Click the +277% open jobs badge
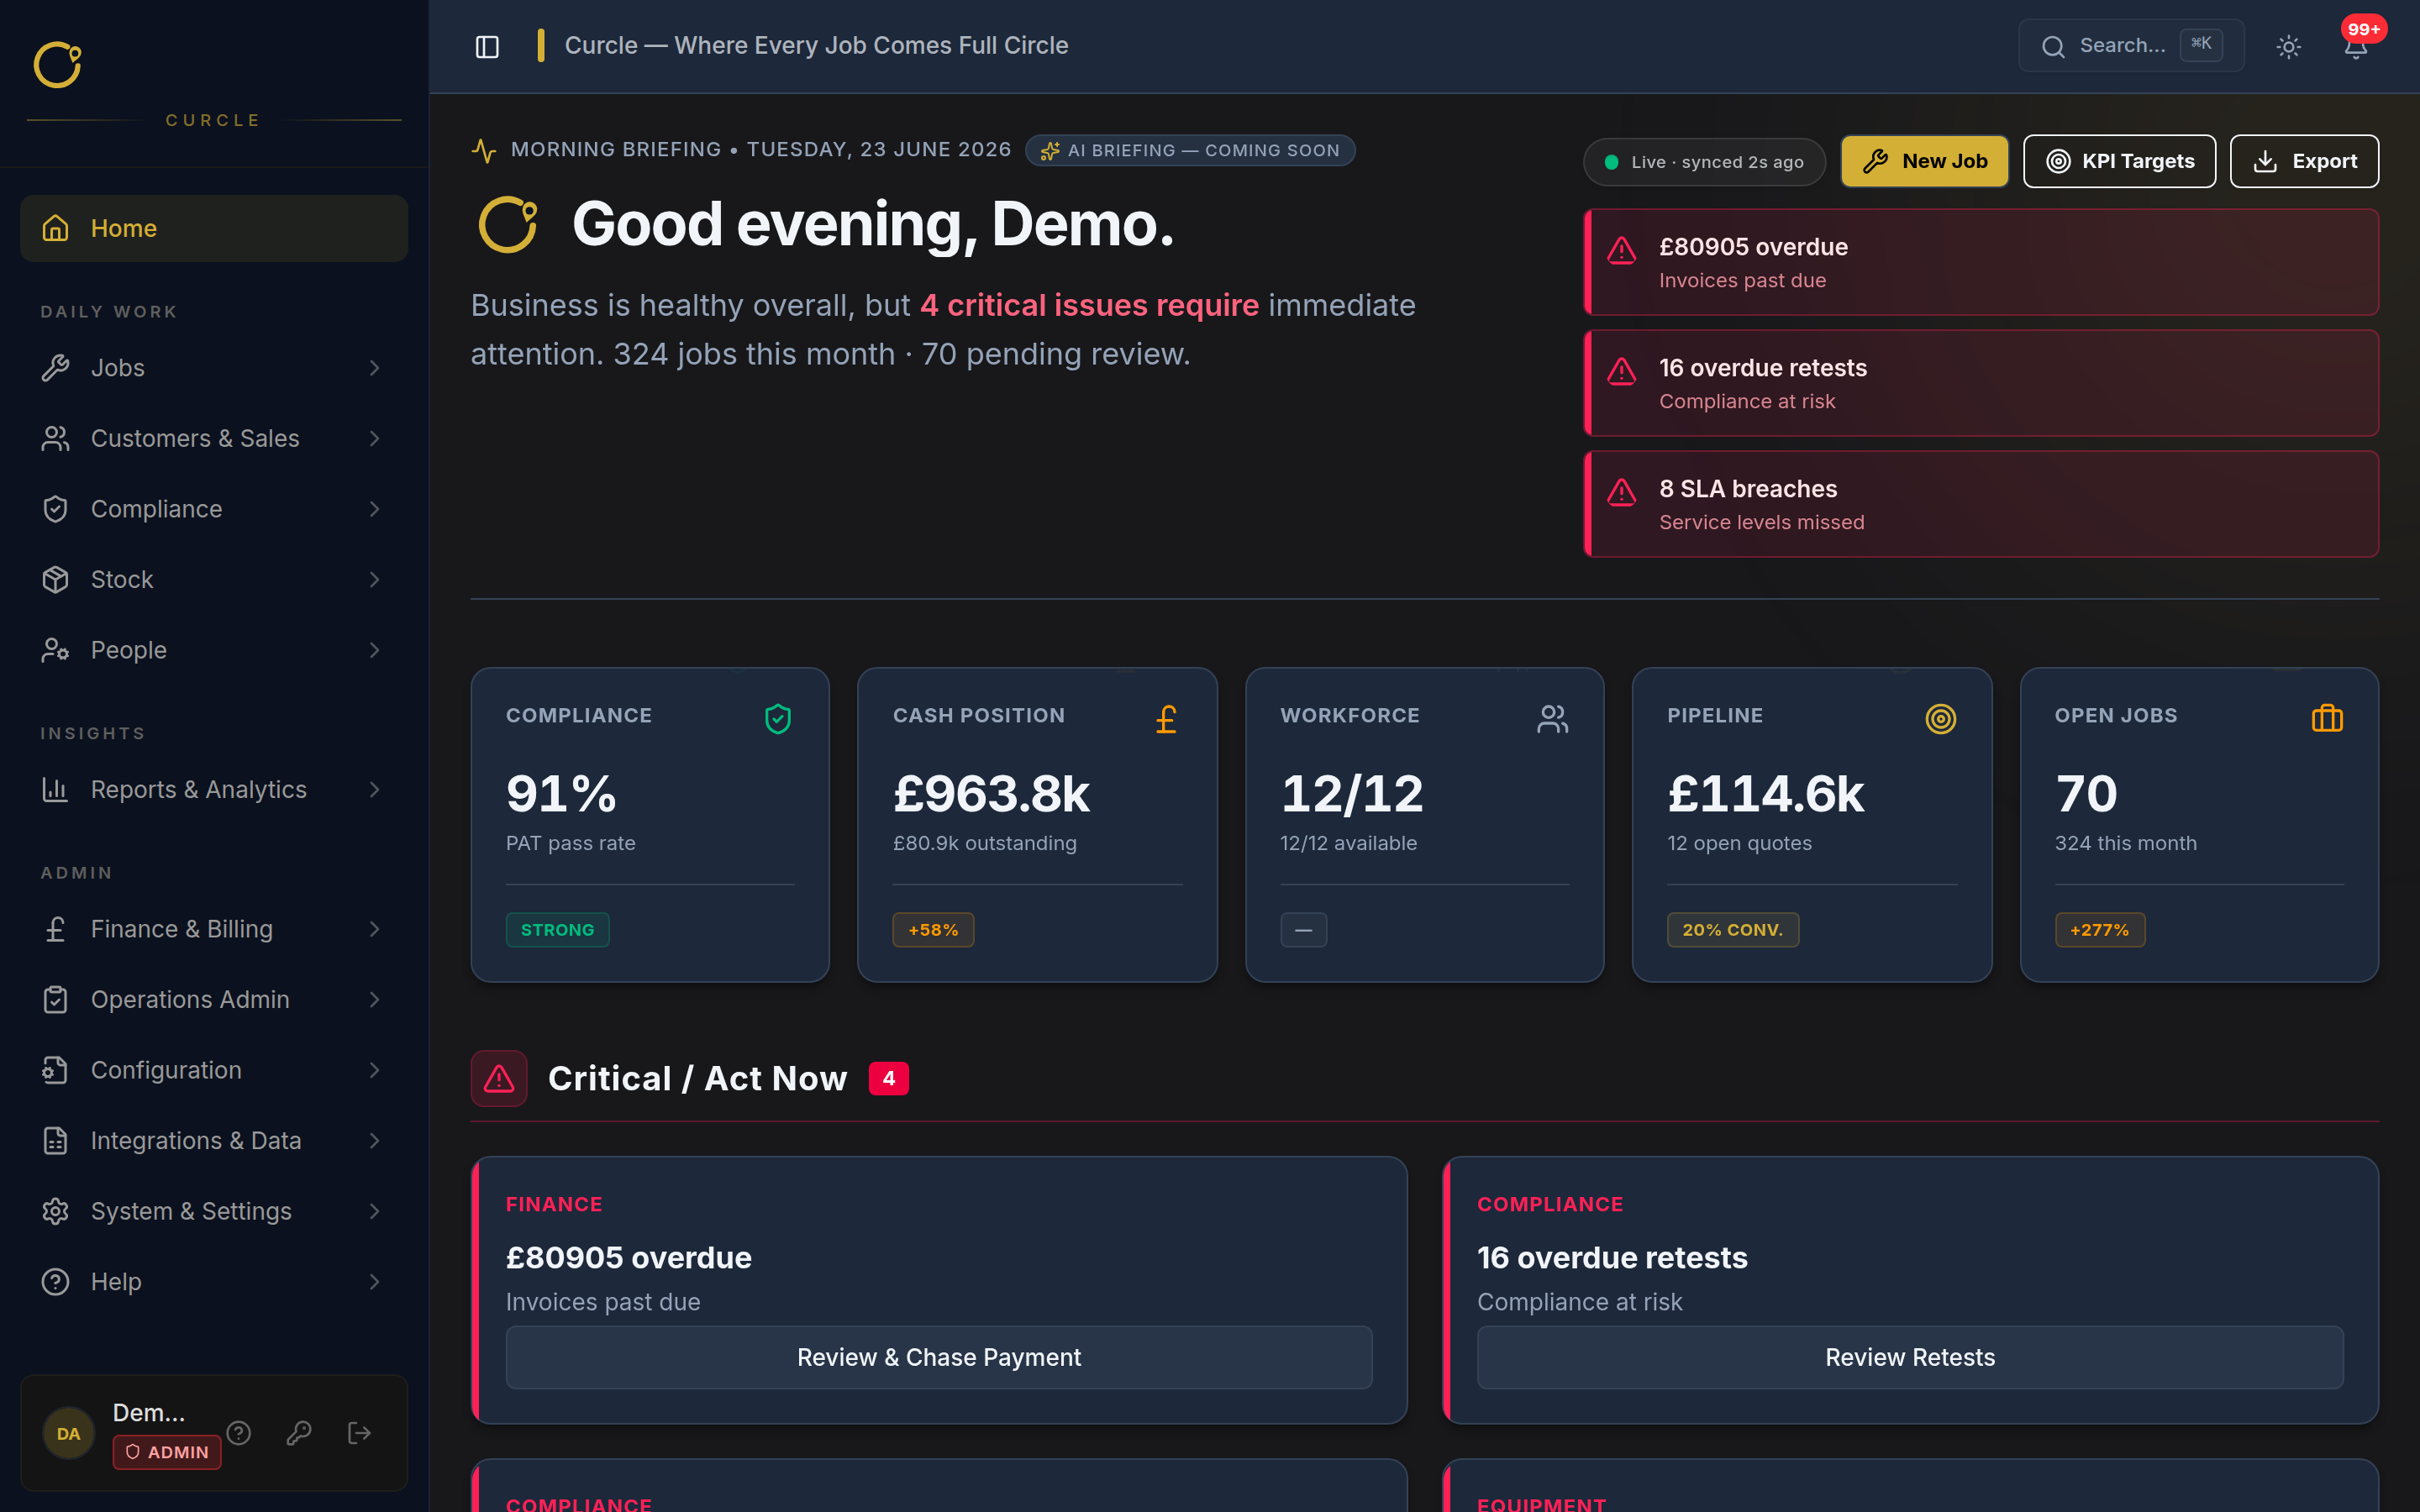Viewport: 2420px width, 1512px height. [2100, 930]
